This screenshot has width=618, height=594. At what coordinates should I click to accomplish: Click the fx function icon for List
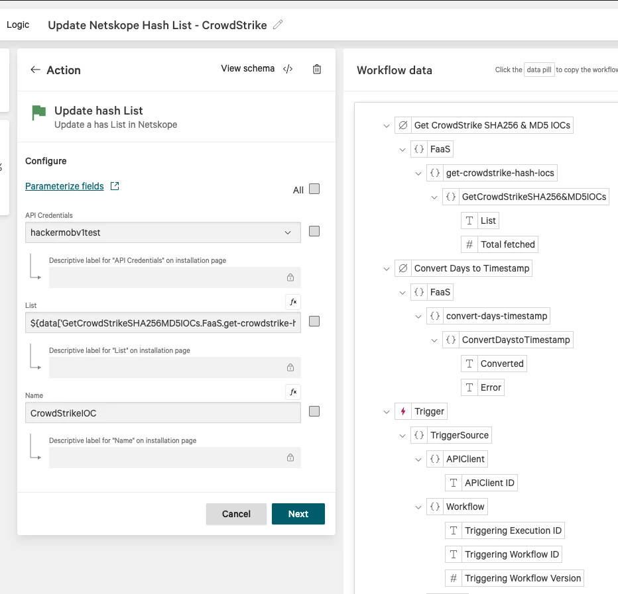[x=293, y=302]
